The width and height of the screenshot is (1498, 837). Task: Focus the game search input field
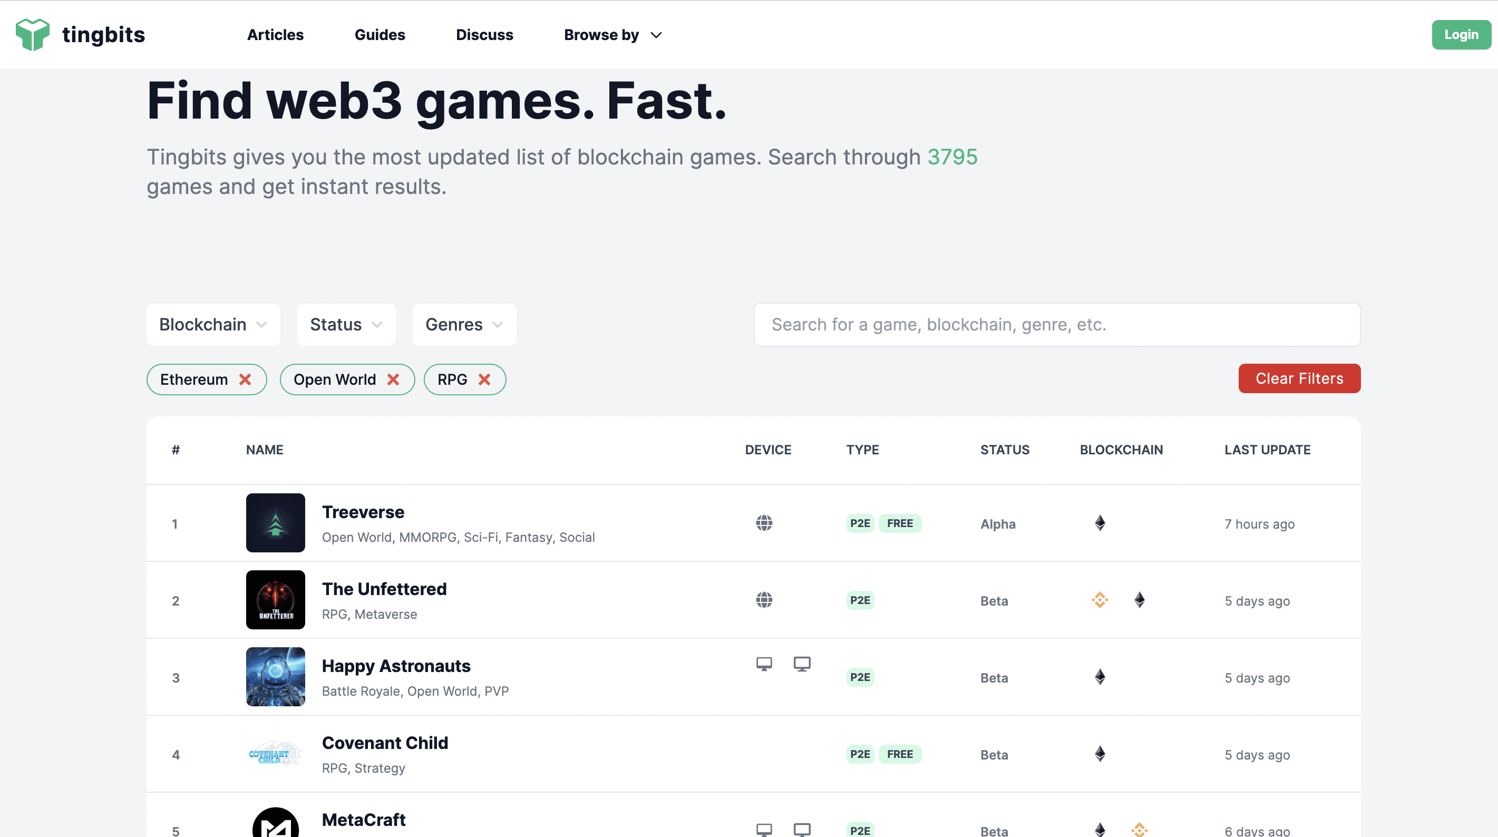coord(1057,325)
